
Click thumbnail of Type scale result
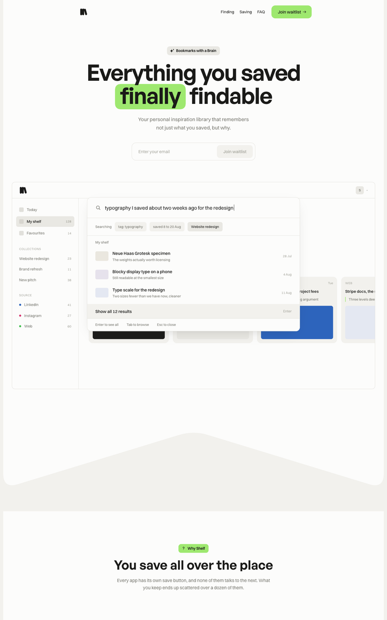(102, 293)
